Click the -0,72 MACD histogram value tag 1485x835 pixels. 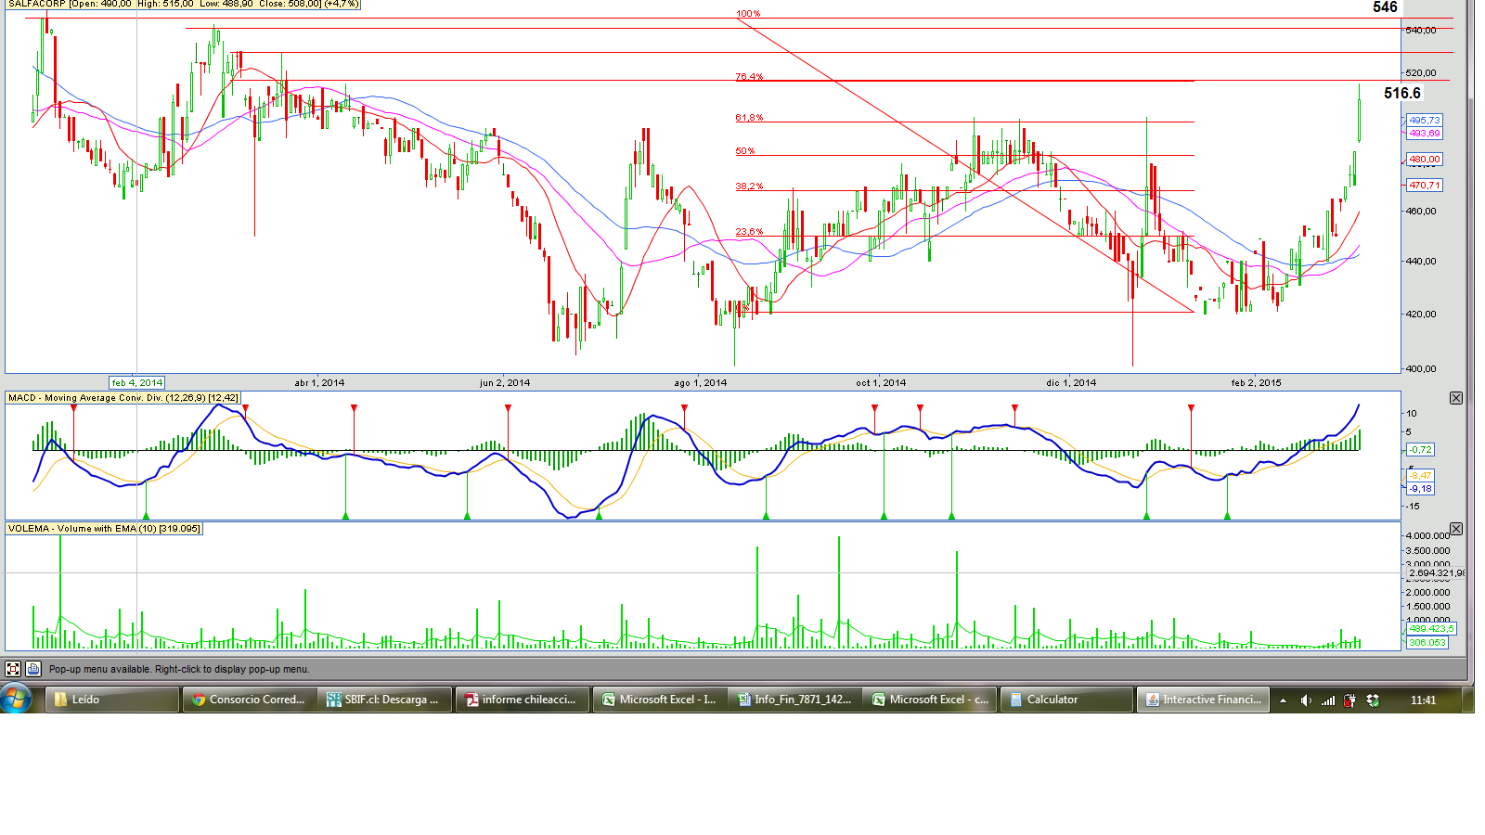1420,450
